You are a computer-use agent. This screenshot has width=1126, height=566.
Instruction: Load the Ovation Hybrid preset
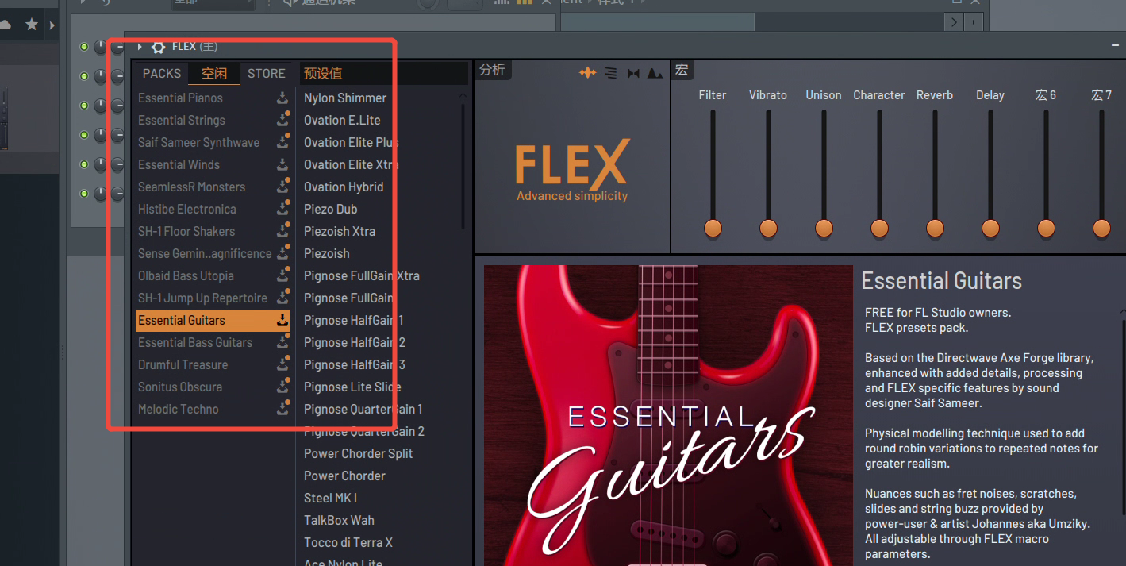(344, 187)
